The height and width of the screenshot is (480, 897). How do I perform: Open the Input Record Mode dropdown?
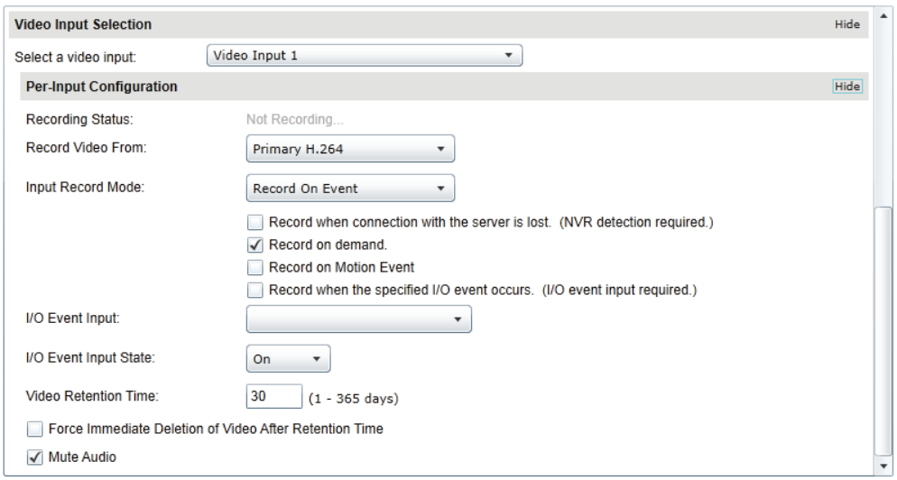point(350,189)
